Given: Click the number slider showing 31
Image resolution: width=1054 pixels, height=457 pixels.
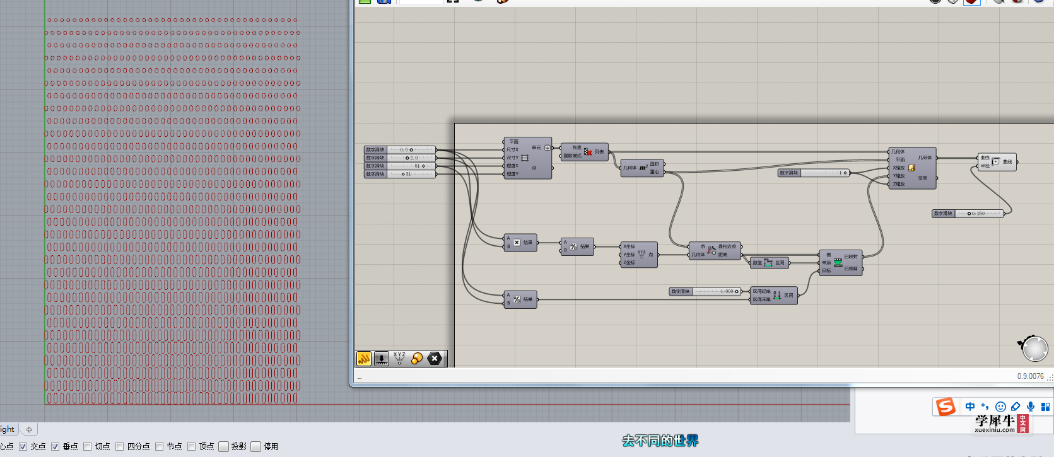Looking at the screenshot, I should [x=400, y=174].
